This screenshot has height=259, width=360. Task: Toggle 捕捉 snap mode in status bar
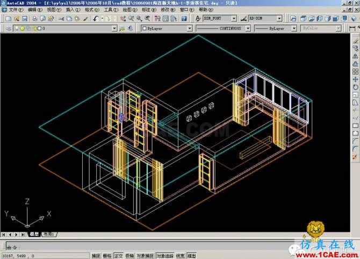pos(96,256)
